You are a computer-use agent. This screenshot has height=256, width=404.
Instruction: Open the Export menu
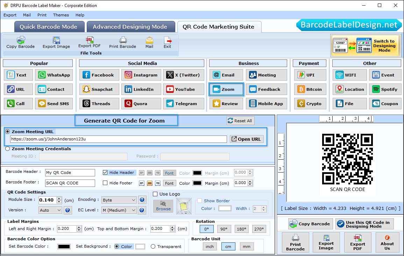point(10,15)
